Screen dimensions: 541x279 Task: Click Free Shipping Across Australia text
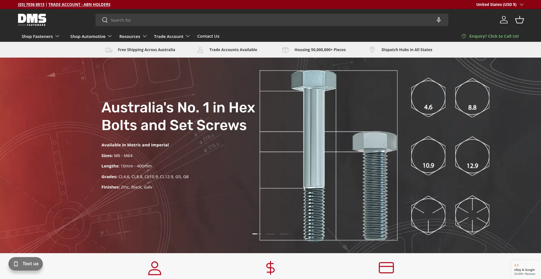click(147, 50)
